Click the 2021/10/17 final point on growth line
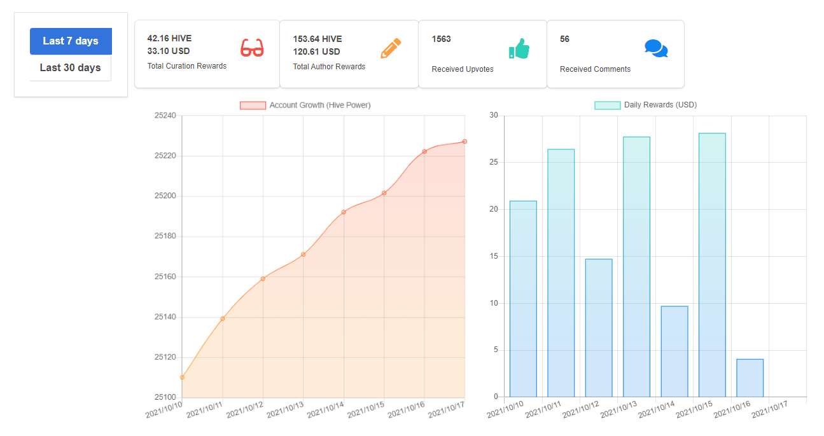824x436 pixels. (464, 142)
